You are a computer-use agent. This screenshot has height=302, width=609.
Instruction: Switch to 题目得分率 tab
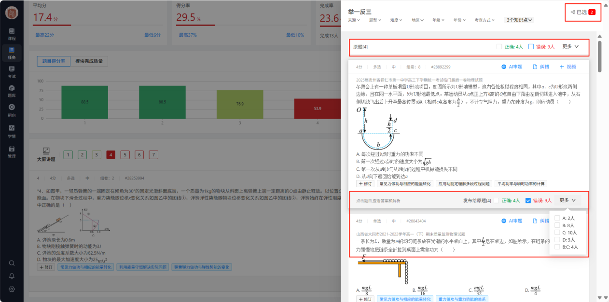point(53,61)
